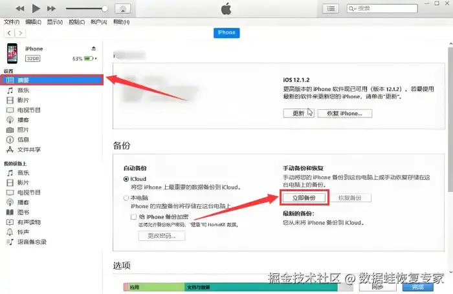The width and height of the screenshot is (453, 294).
Task: Open the 帐户(A) menu
Action: 99,22
